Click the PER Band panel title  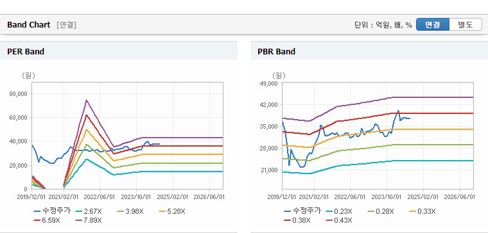pos(26,51)
